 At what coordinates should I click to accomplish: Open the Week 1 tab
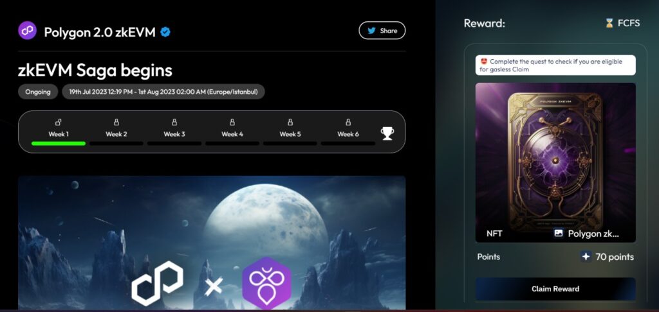[59, 131]
